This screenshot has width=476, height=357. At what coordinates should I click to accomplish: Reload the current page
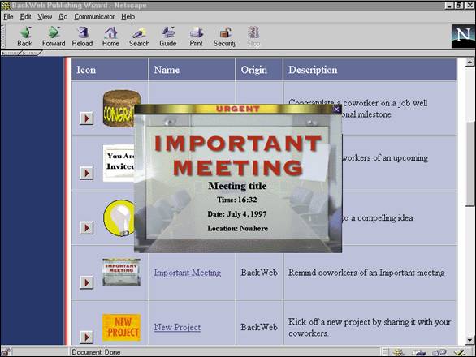(82, 37)
